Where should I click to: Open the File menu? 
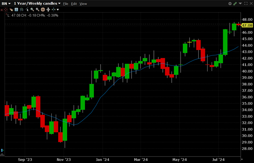66,4
